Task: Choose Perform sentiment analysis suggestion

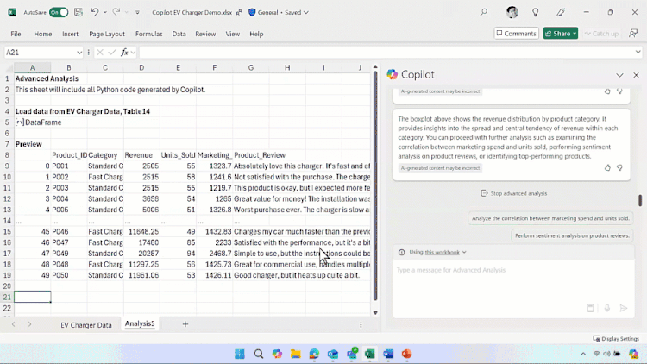Action: pos(572,235)
